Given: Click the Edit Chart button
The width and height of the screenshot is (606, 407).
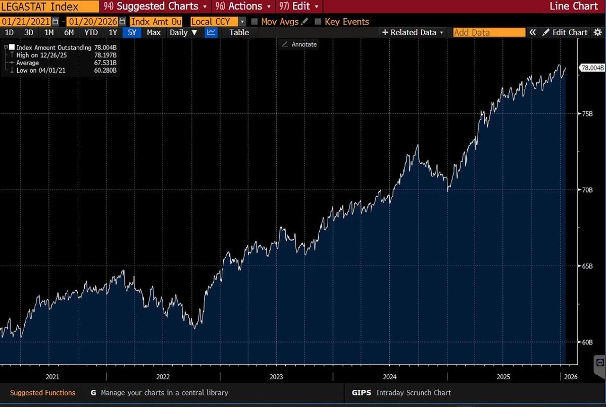Looking at the screenshot, I should [x=565, y=32].
